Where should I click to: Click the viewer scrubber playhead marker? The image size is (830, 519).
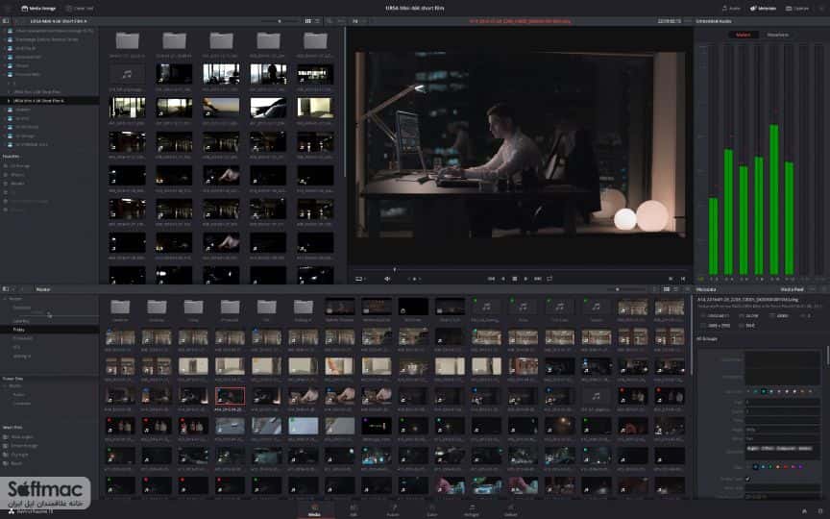click(x=395, y=269)
